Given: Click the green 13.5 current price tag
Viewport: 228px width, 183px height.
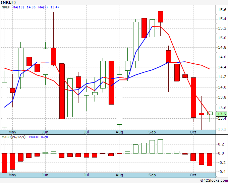Looking at the screenshot, I should click(x=221, y=114).
